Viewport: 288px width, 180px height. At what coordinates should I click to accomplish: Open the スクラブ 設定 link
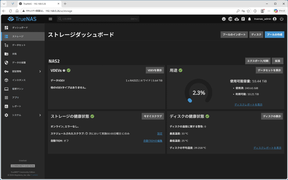(x=160, y=134)
